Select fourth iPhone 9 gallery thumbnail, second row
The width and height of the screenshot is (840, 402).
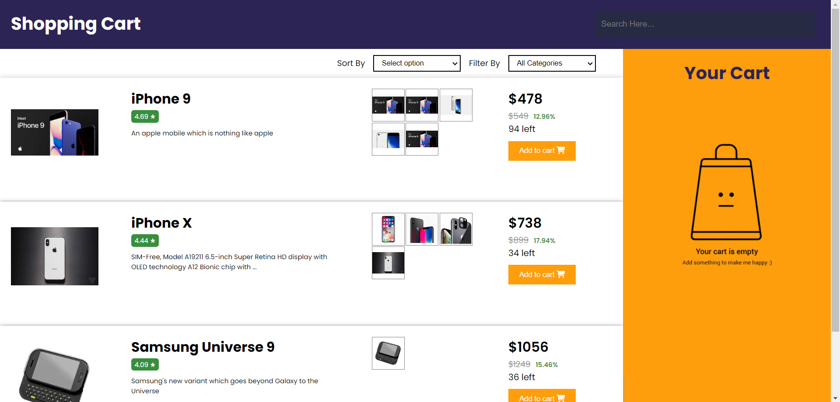pos(388,139)
